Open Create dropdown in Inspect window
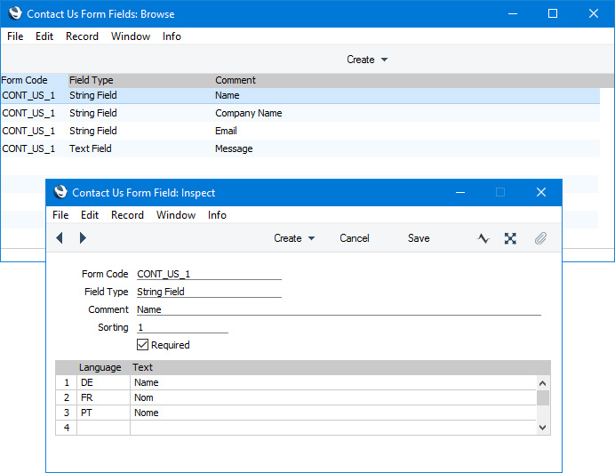The width and height of the screenshot is (615, 473). point(294,238)
